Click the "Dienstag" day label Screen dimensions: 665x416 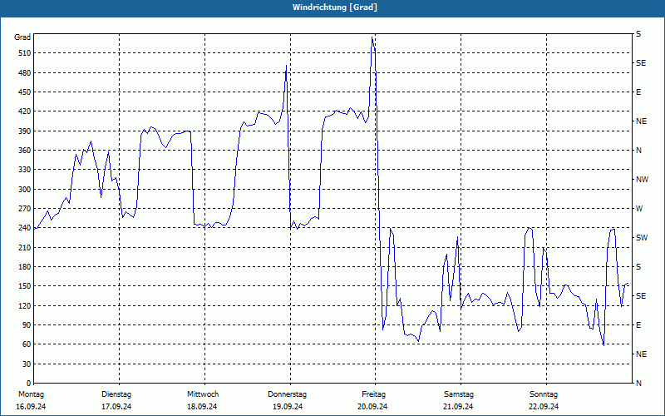116,394
